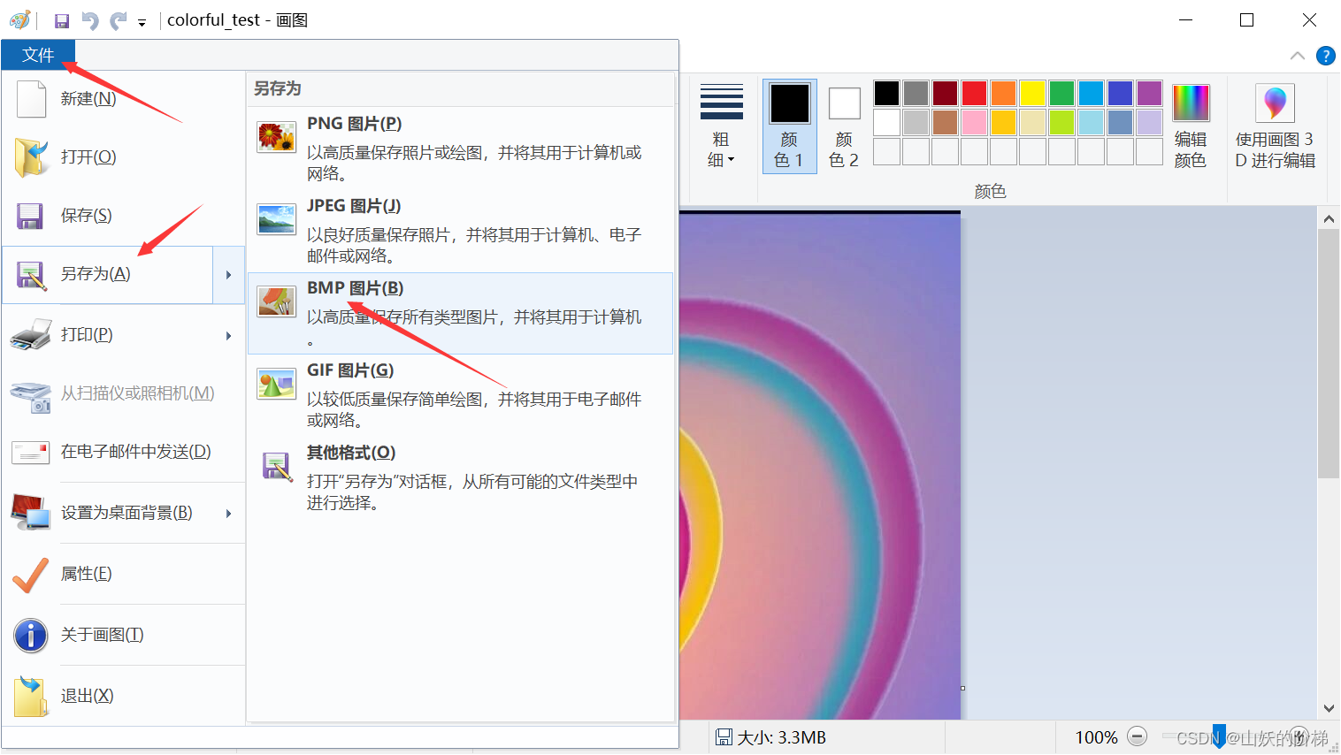Open 关于画图(T) about dialog
This screenshot has width=1341, height=755.
tap(124, 635)
